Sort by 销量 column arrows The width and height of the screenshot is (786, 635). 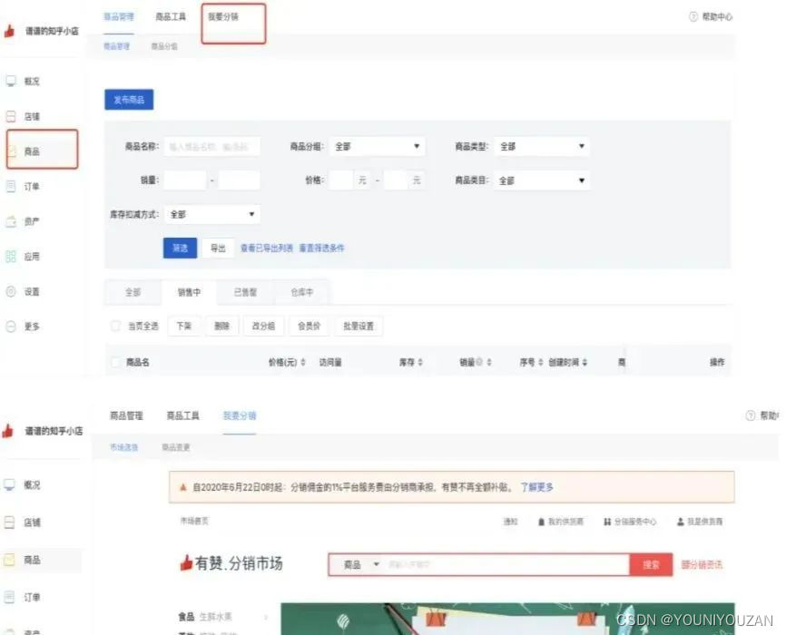click(489, 362)
